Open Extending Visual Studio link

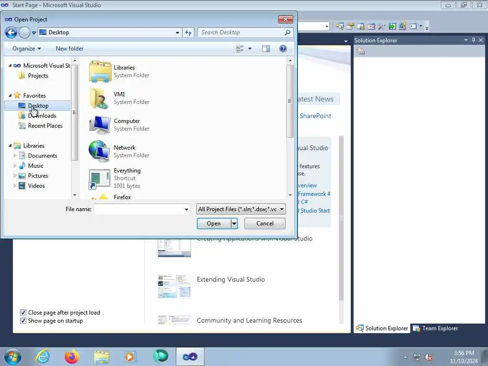(231, 279)
